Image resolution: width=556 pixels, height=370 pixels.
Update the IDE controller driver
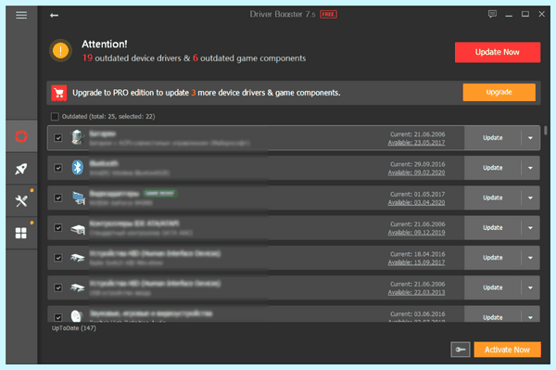tap(493, 228)
